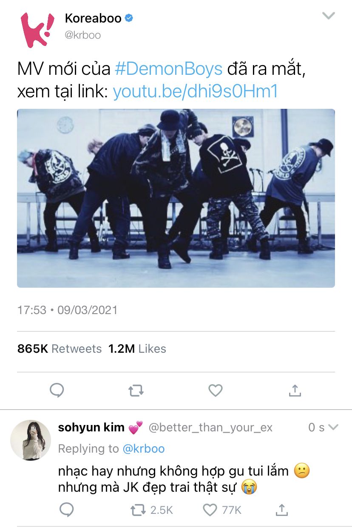Screen dimensions: 352x527
Task: Open the #DemonBoys hashtag
Action: pyautogui.click(x=169, y=69)
